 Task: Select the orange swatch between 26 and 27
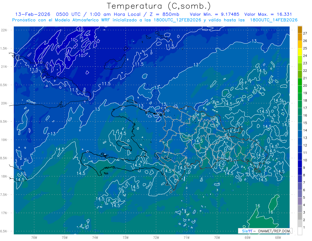tap(300, 37)
